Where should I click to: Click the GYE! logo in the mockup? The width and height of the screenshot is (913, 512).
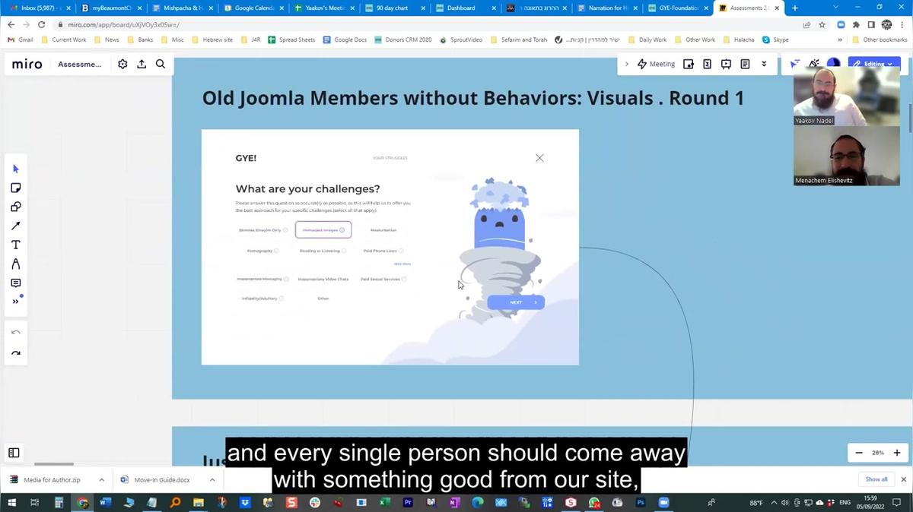[x=246, y=158]
